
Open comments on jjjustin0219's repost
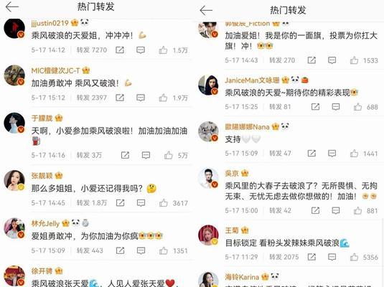click(x=141, y=50)
